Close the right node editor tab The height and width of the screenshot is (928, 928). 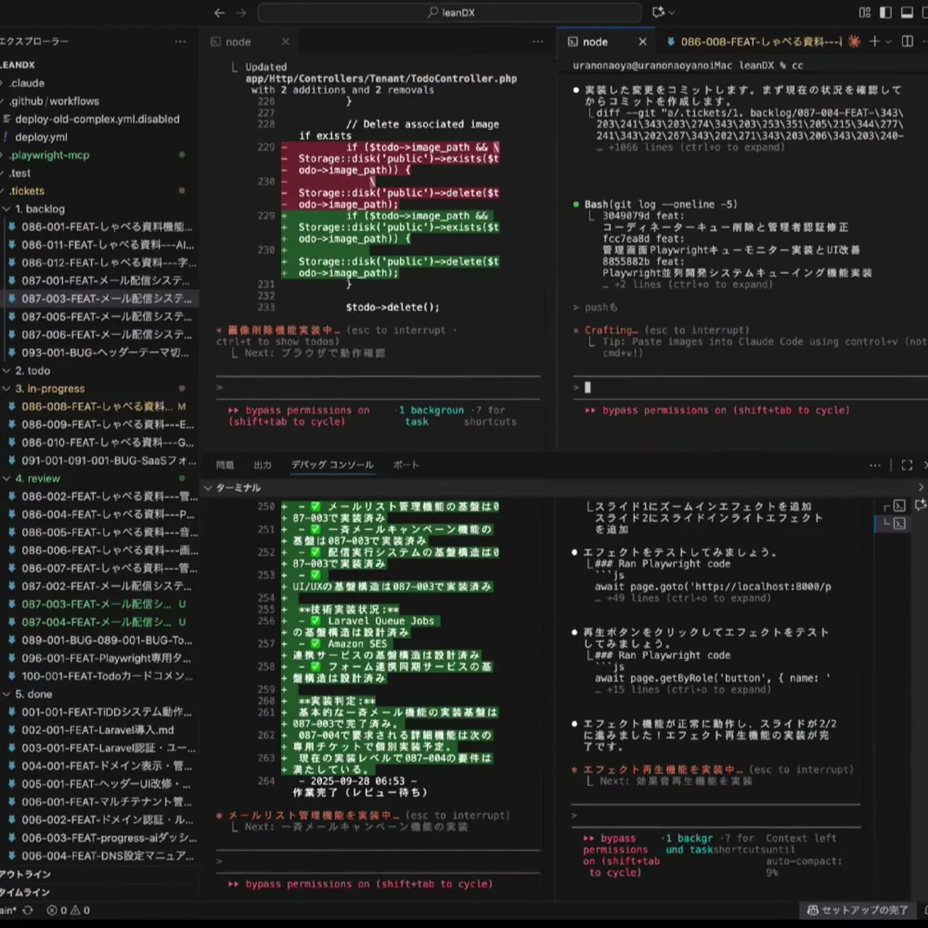coord(642,42)
